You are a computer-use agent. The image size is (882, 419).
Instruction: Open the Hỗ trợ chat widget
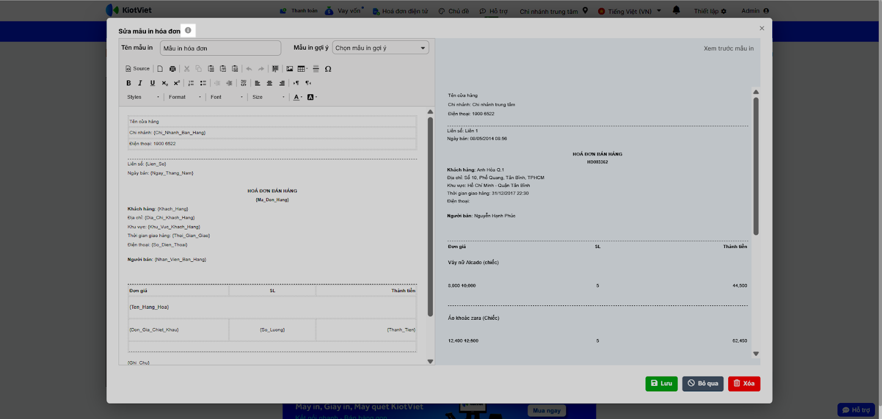856,410
